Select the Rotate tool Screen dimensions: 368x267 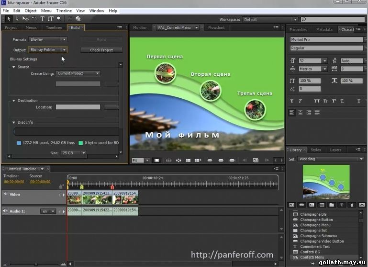[x=34, y=19]
